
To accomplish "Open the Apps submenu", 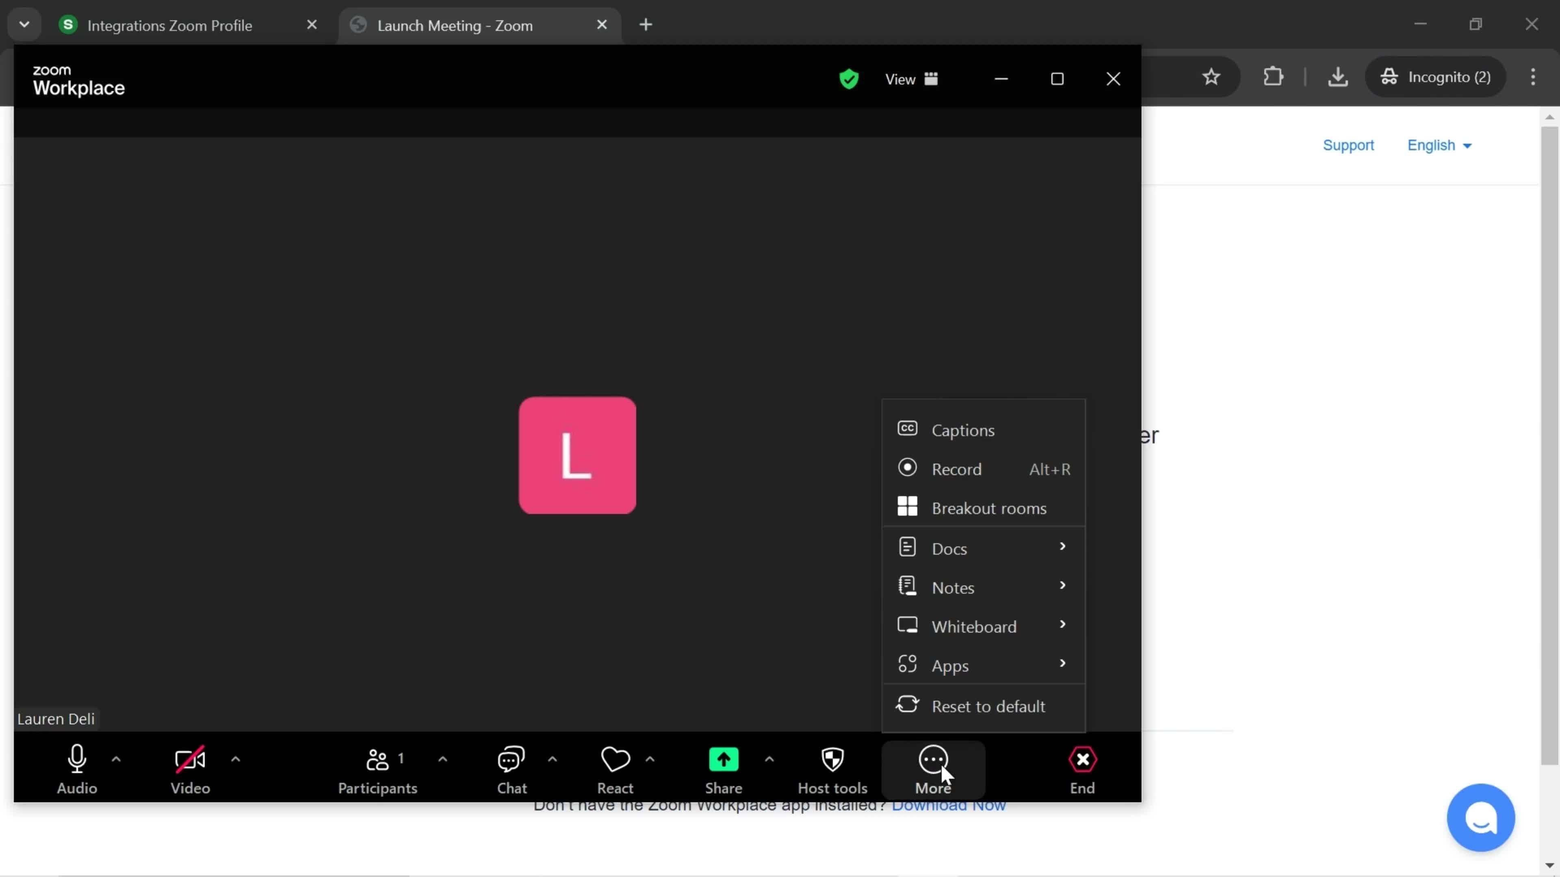I will [984, 665].
